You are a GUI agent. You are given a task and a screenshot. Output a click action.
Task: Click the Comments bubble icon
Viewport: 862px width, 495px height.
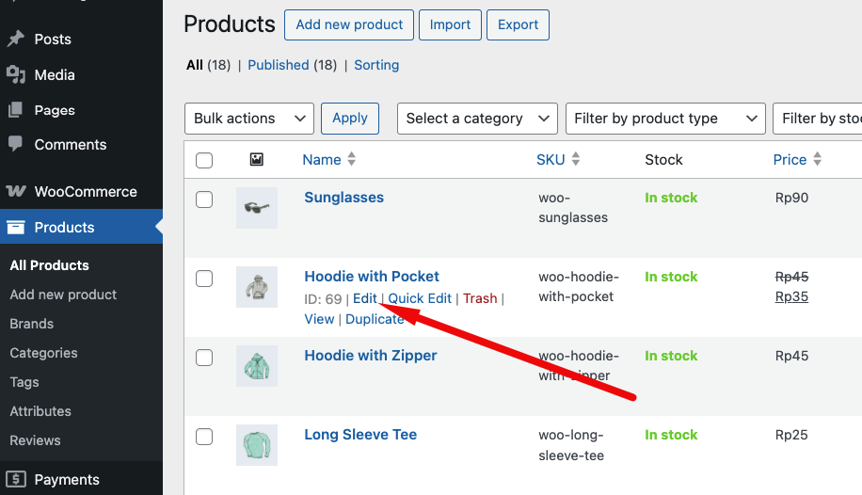pos(15,145)
